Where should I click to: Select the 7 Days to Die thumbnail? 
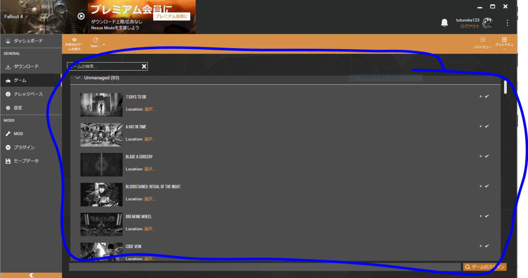pyautogui.click(x=102, y=105)
